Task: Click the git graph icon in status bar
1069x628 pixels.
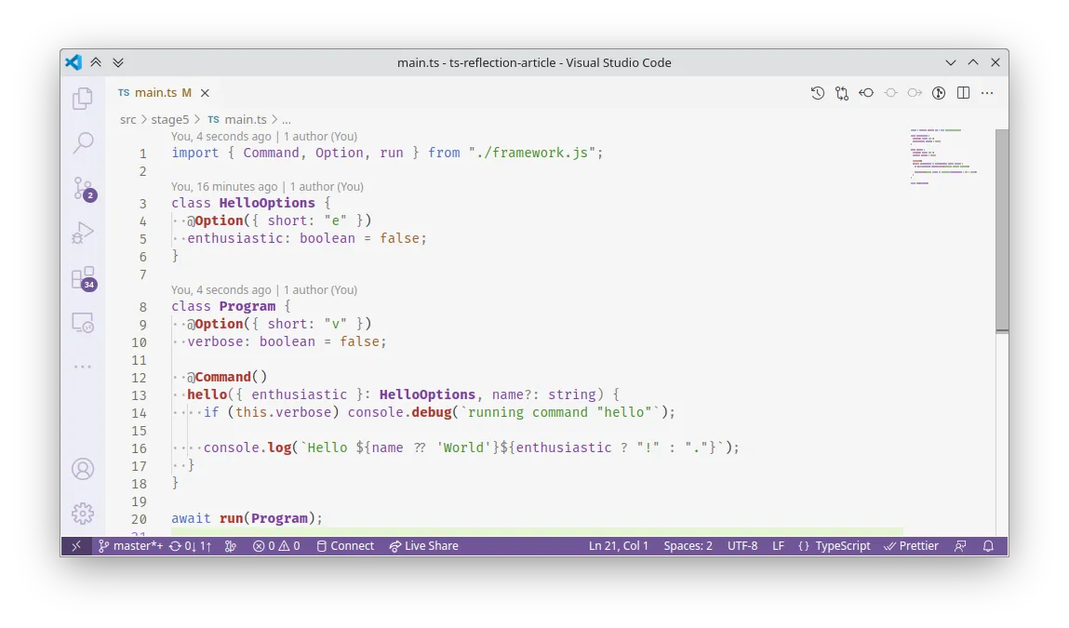Action: tap(231, 546)
